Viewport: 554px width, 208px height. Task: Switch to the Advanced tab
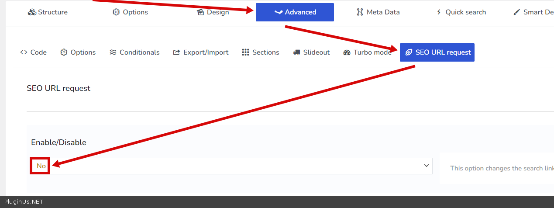pos(295,12)
